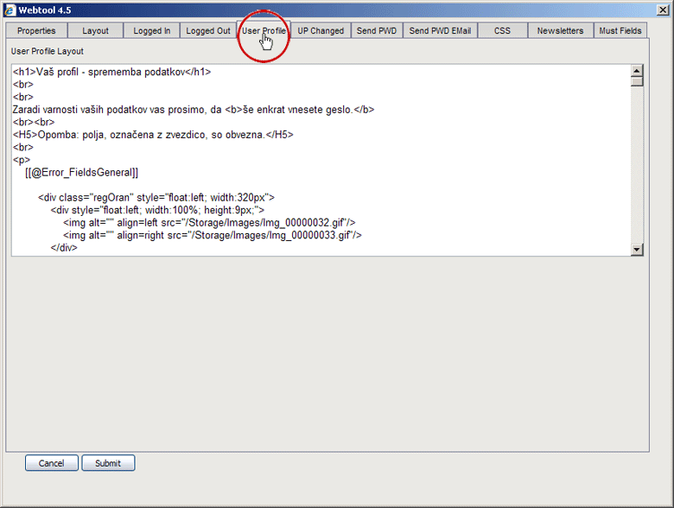The height and width of the screenshot is (508, 674).
Task: Click the vertical scrollbar thumb
Action: click(x=637, y=81)
